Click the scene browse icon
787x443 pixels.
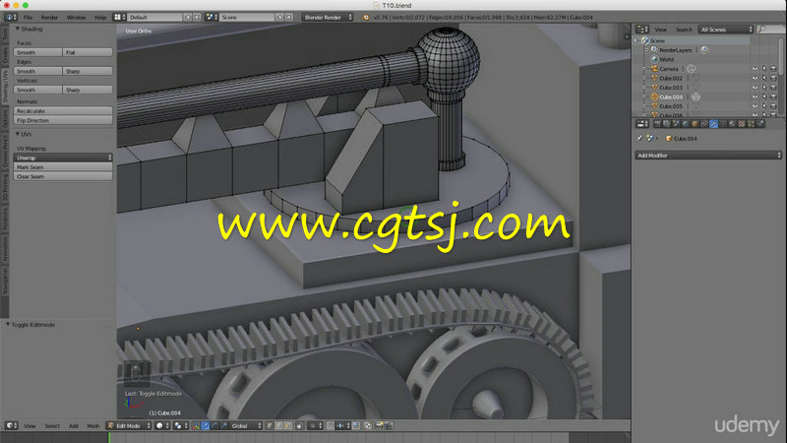[x=212, y=17]
